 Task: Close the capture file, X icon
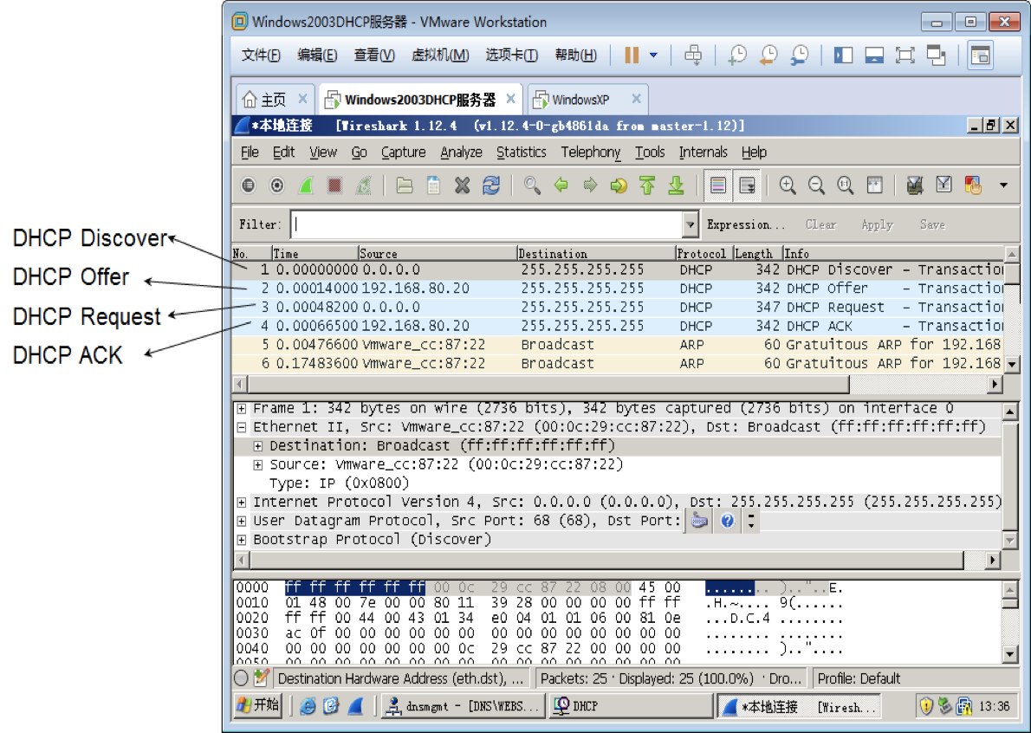pos(463,186)
